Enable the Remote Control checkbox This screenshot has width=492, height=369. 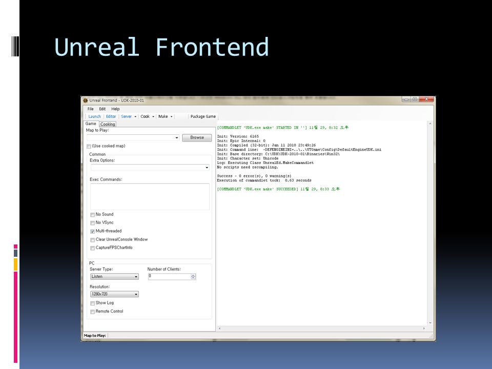(x=93, y=312)
